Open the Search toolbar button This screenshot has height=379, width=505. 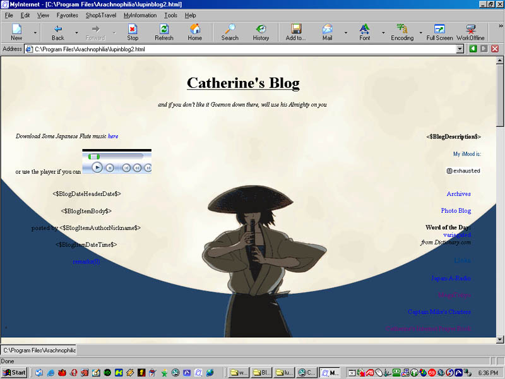click(x=230, y=32)
